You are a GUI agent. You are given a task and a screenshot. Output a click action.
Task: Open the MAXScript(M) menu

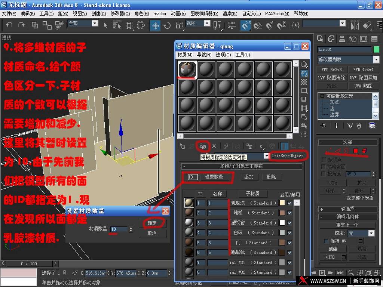(x=277, y=14)
